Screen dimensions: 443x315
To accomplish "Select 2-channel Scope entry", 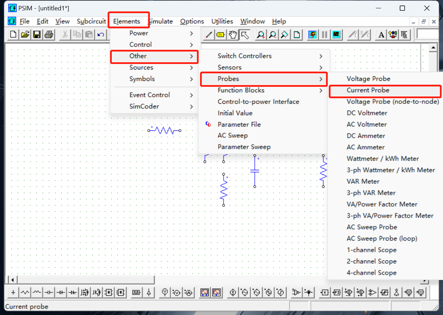I will click(385, 261).
